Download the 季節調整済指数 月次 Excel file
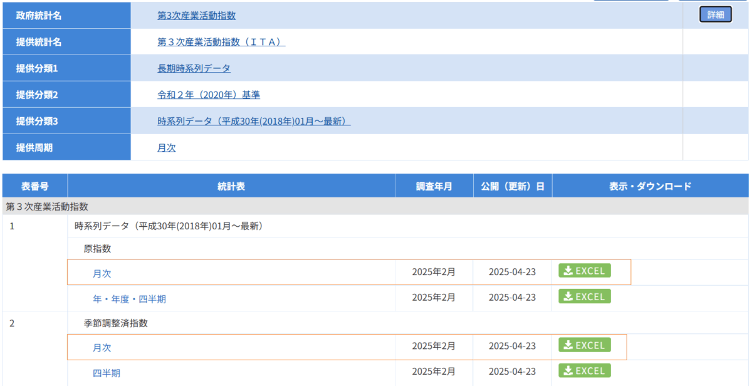Screen dimensions: 752x386 click(584, 345)
